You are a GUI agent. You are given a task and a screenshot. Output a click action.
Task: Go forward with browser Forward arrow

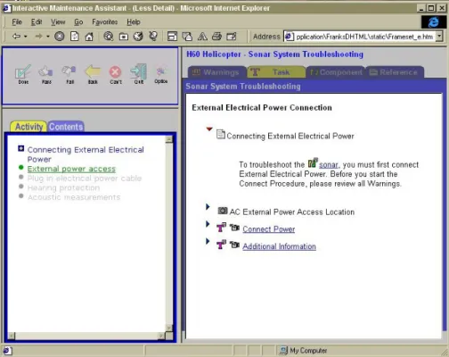coord(39,37)
